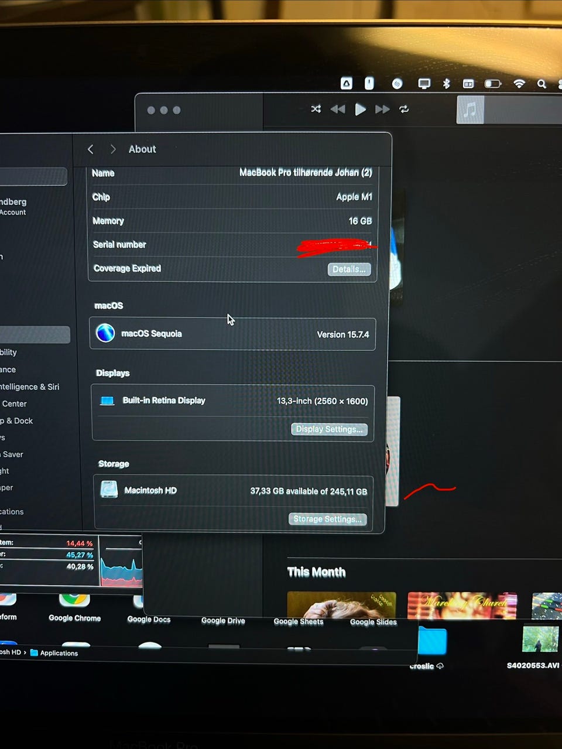
Task: Open Storage Settings… button
Action: click(328, 519)
